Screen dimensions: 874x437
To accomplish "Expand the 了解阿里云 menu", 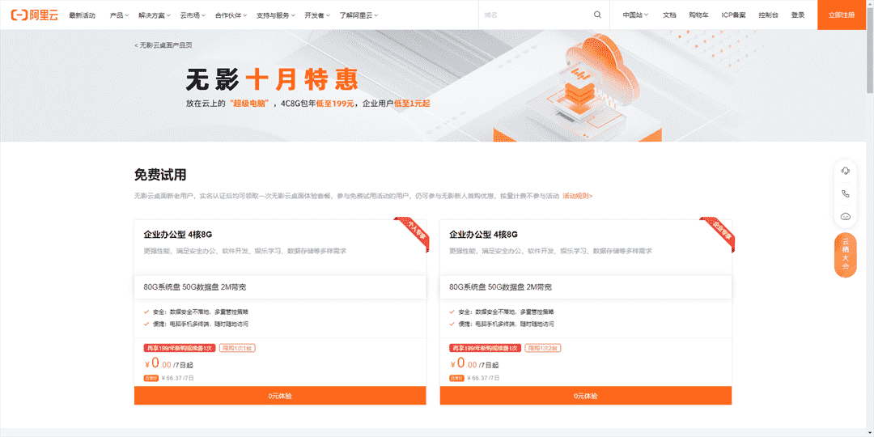I will (359, 15).
